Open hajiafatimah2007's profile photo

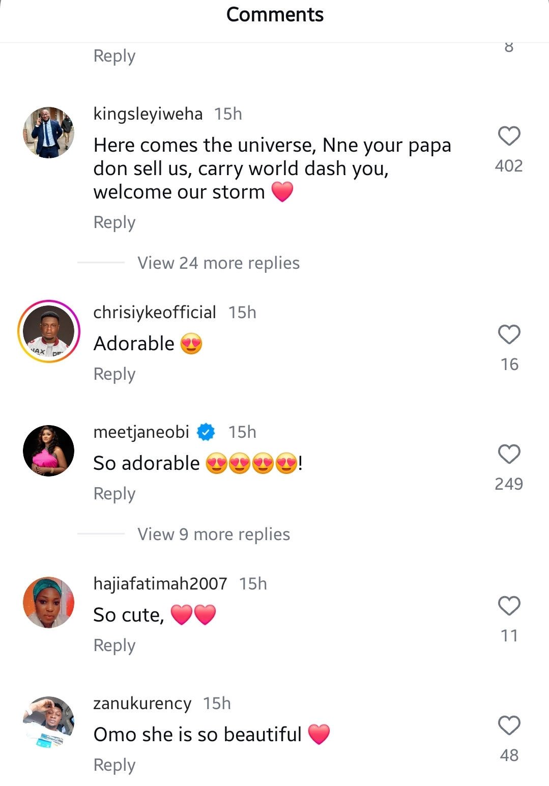click(49, 602)
